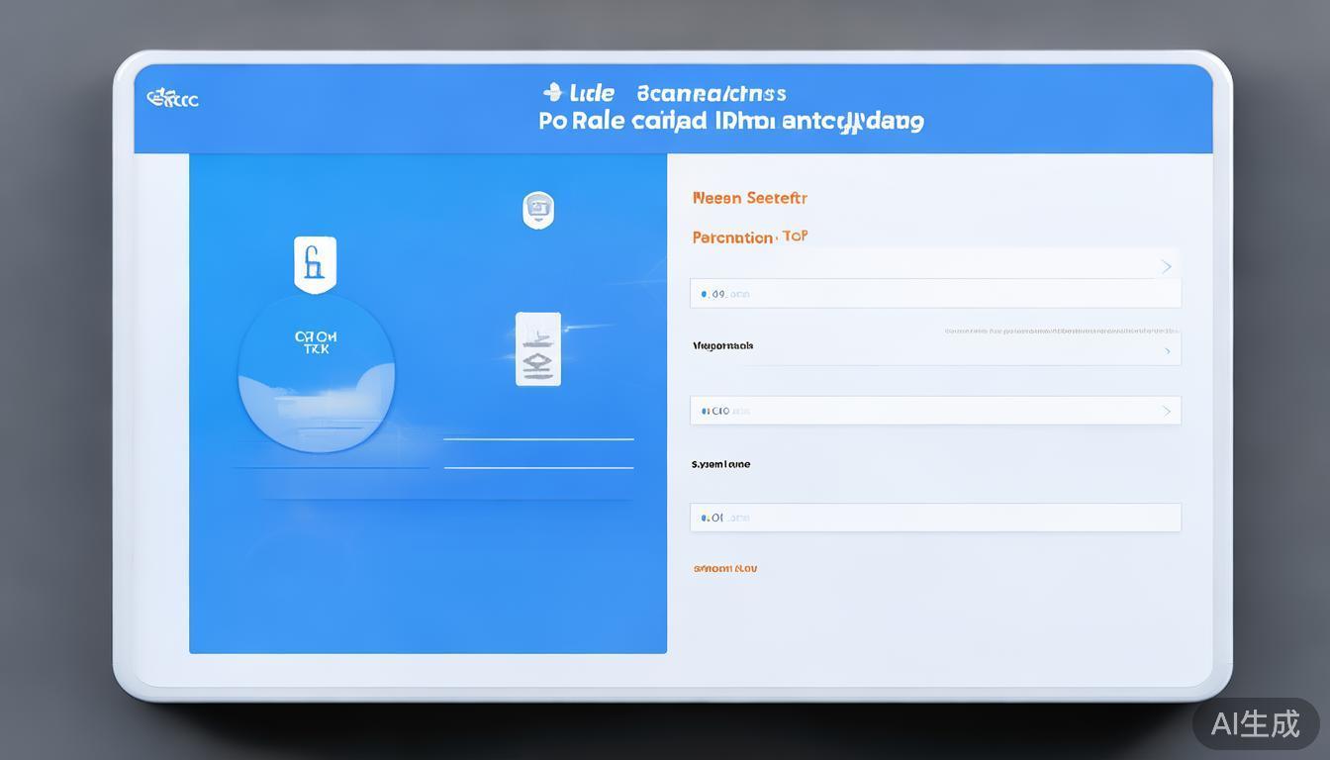Click the first input field under 'Parcnation'
Viewport: 1330px width, 760px height.
pyautogui.click(x=935, y=294)
